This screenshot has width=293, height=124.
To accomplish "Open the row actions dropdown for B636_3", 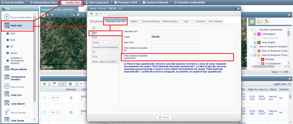I will 55,98.
